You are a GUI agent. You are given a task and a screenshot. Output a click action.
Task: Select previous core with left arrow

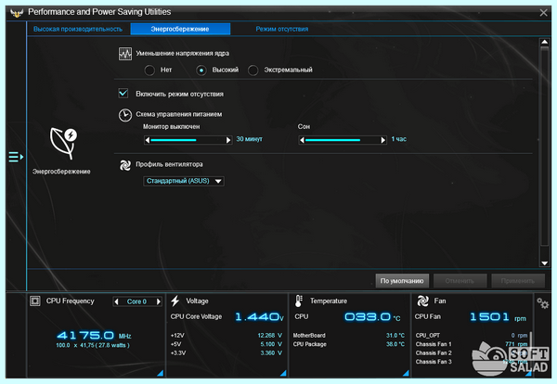point(117,301)
